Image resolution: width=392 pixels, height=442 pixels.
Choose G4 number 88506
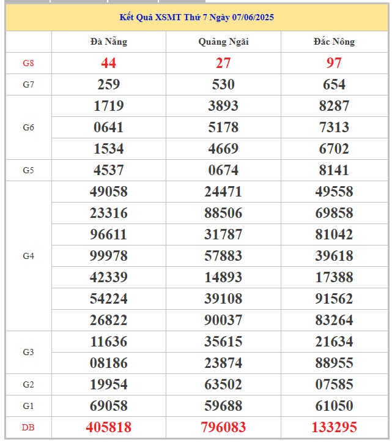pos(223,213)
